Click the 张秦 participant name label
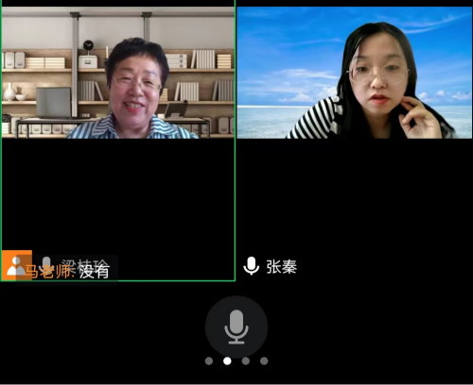Screen dimensions: 473x385 [x=282, y=267]
